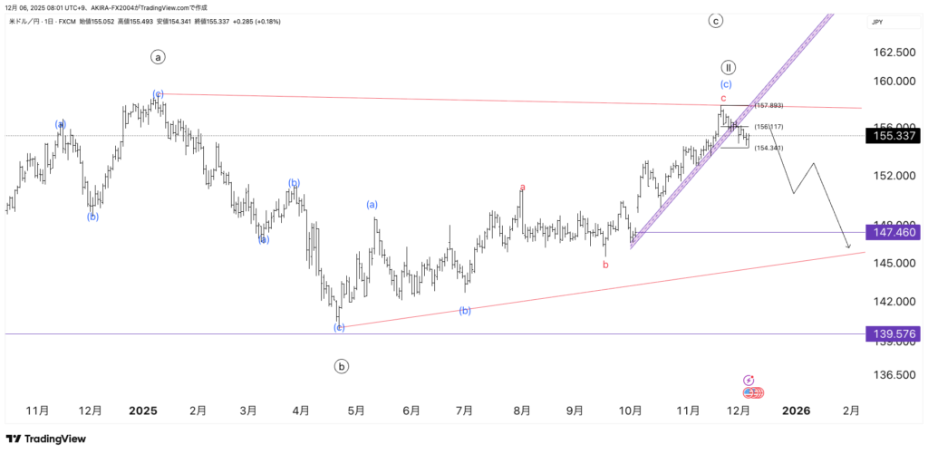Image resolution: width=928 pixels, height=454 pixels.
Task: Select the circled 'b' wave label
Action: coord(342,367)
